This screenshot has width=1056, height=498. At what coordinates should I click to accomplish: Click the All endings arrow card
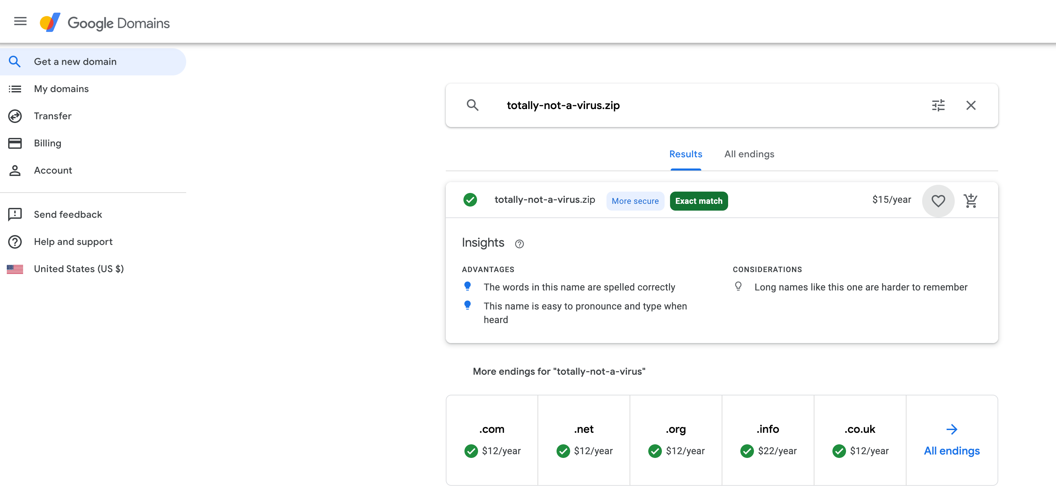point(951,440)
